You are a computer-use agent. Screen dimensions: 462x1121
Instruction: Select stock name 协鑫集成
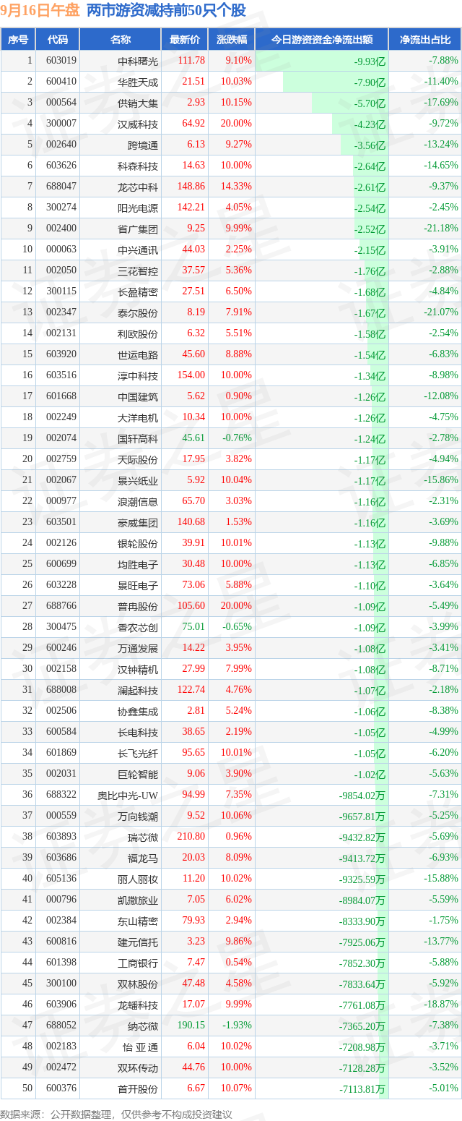point(137,711)
